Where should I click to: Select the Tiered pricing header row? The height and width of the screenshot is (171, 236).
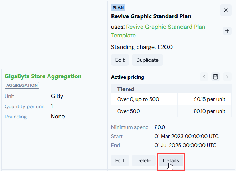[171, 89]
